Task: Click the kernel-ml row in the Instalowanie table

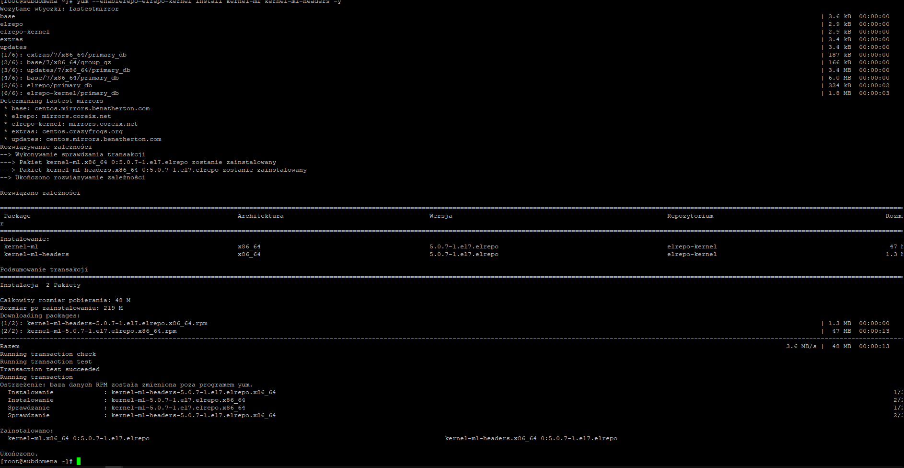Action: pyautogui.click(x=21, y=246)
